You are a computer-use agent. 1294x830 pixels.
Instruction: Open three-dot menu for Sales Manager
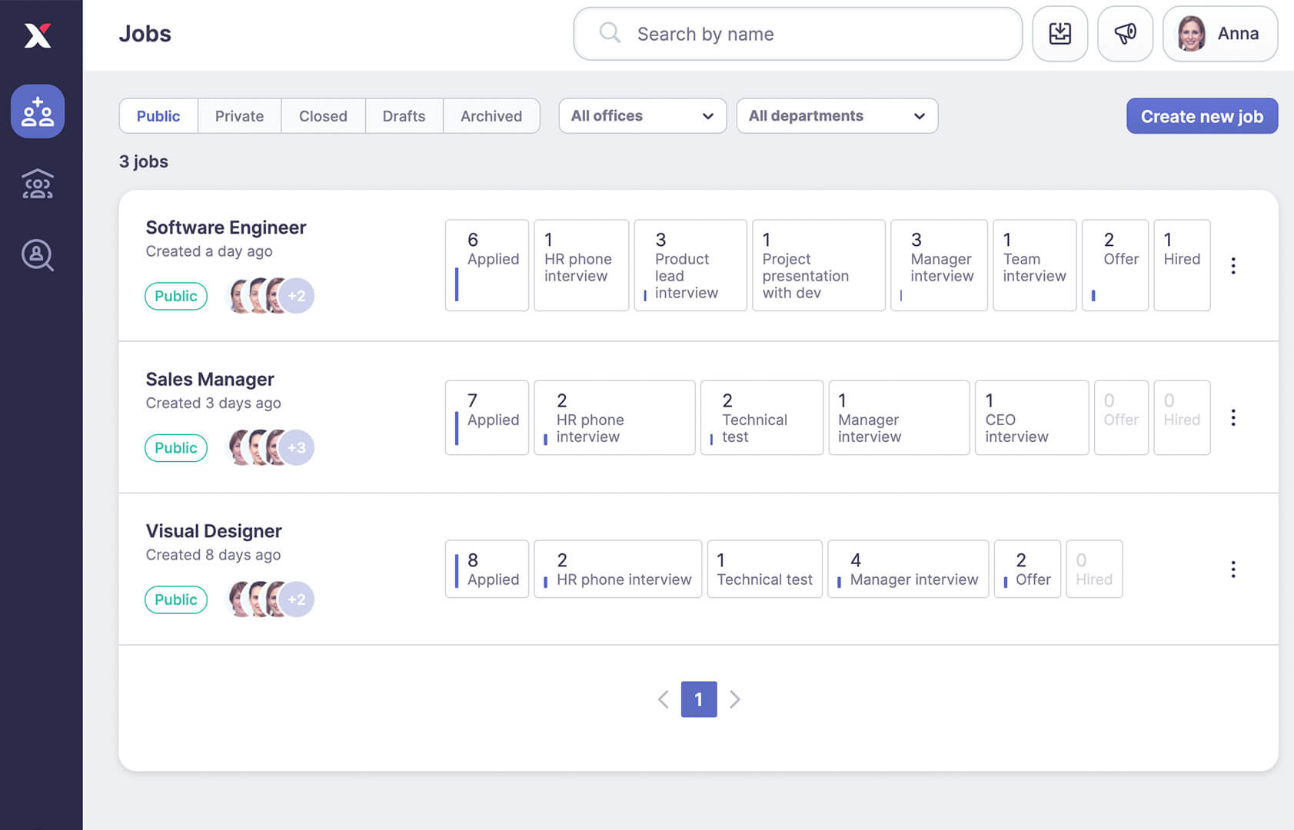1233,417
